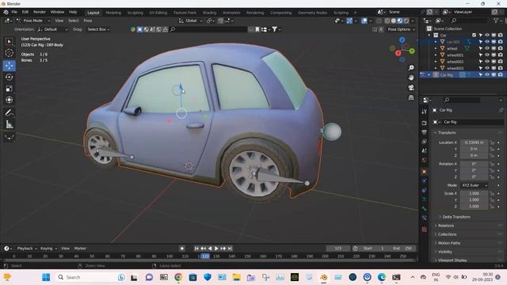Switch to the Animation workspace tab
This screenshot has width=507, height=285.
click(x=231, y=13)
